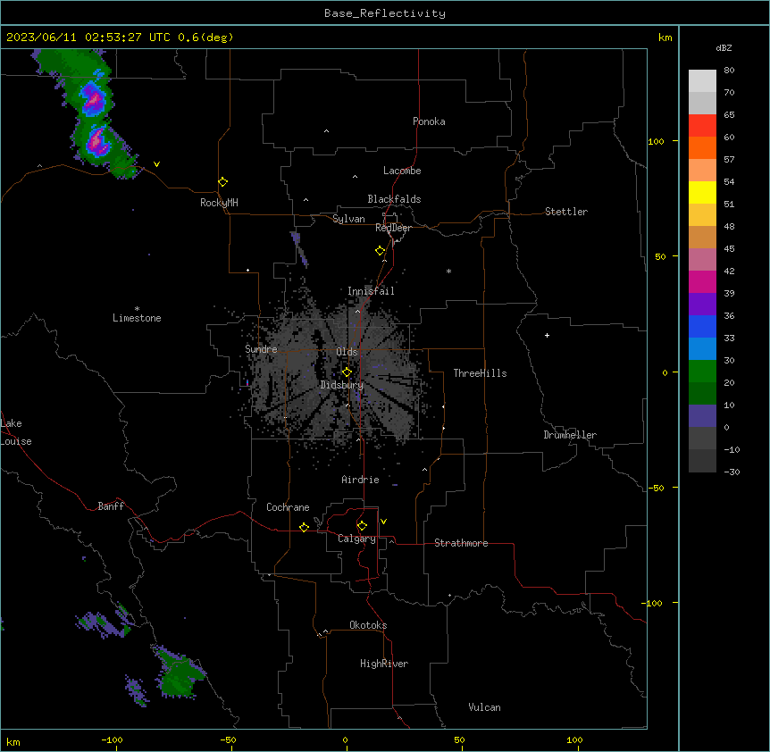Click the yellow V marker northeast of Calgary
Viewport: 770px width, 752px height.
(383, 522)
